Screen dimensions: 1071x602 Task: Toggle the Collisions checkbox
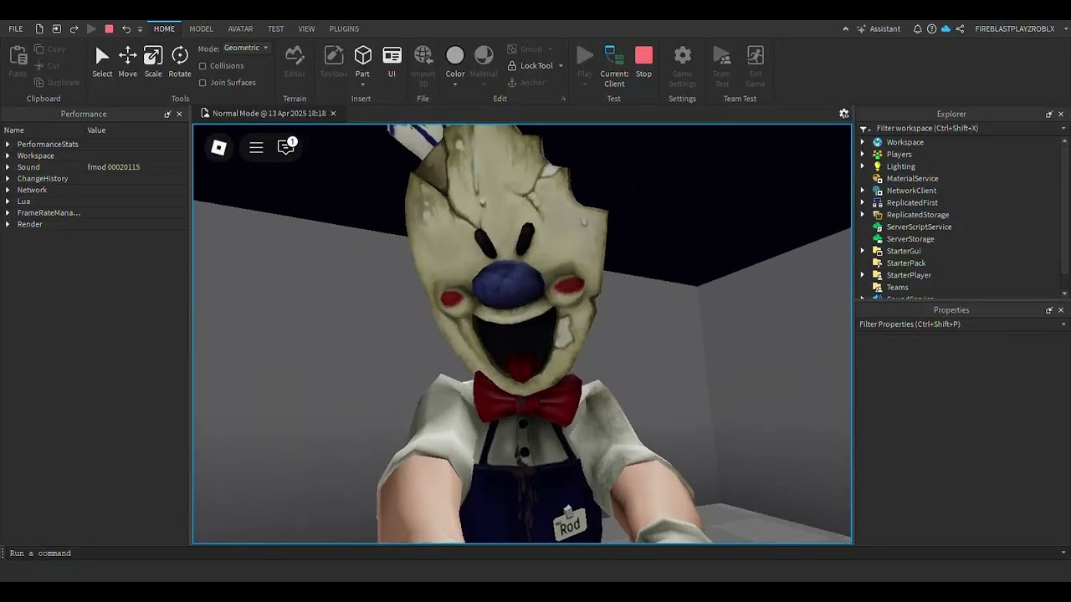(202, 66)
